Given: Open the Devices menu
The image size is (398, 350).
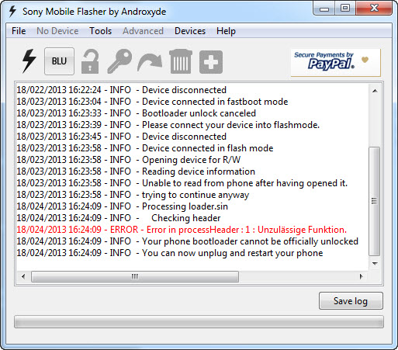Looking at the screenshot, I should coord(190,31).
